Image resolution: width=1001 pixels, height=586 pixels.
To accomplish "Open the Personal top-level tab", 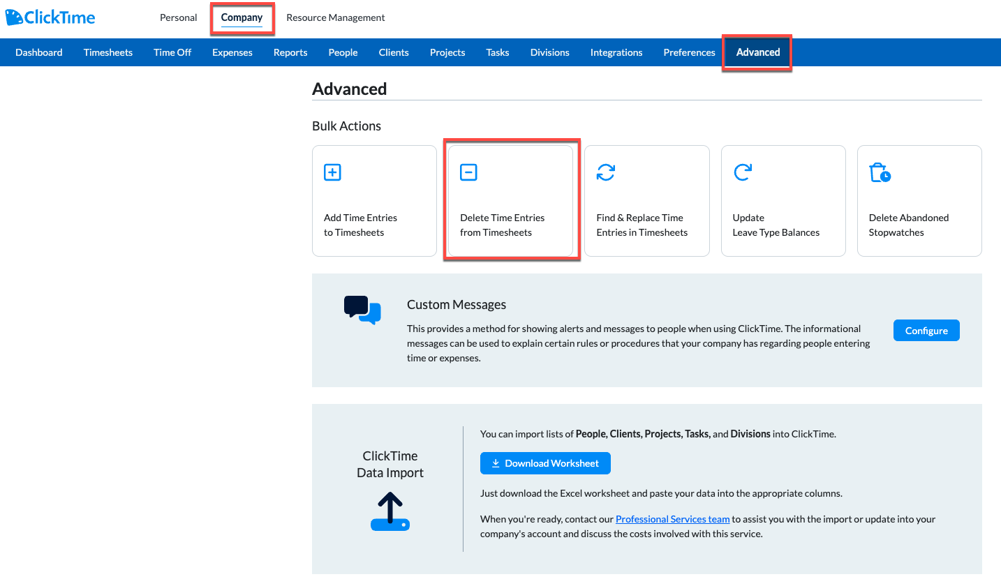I will click(x=179, y=17).
